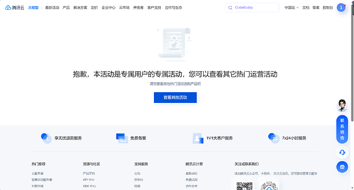Click the assistant avatar on the right side
354x190 pixels.
click(x=342, y=105)
